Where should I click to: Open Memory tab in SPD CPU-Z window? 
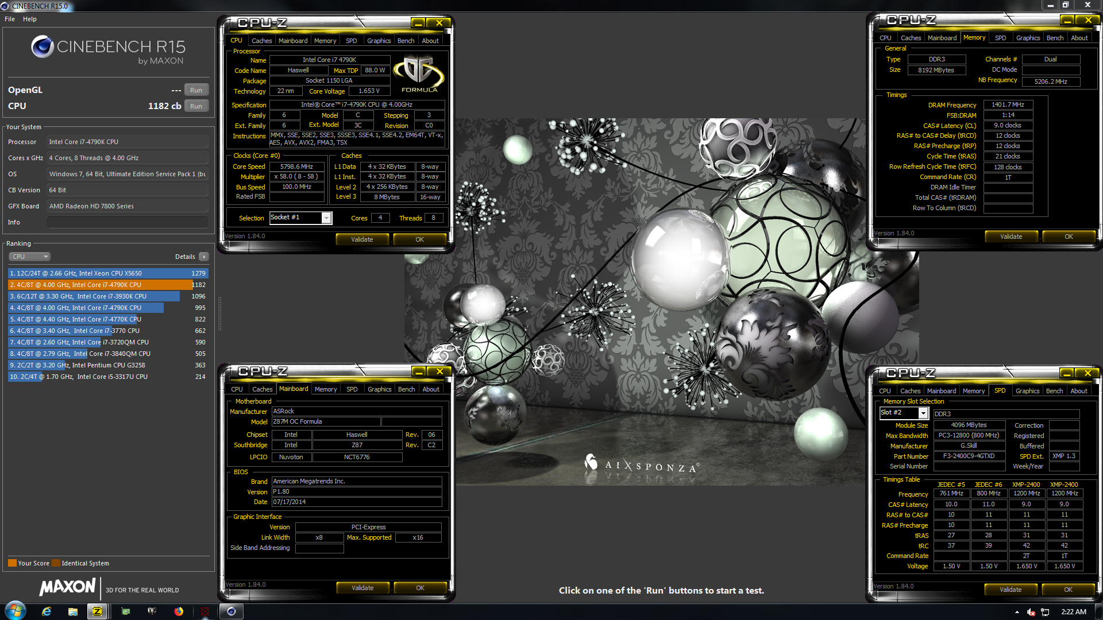click(974, 391)
